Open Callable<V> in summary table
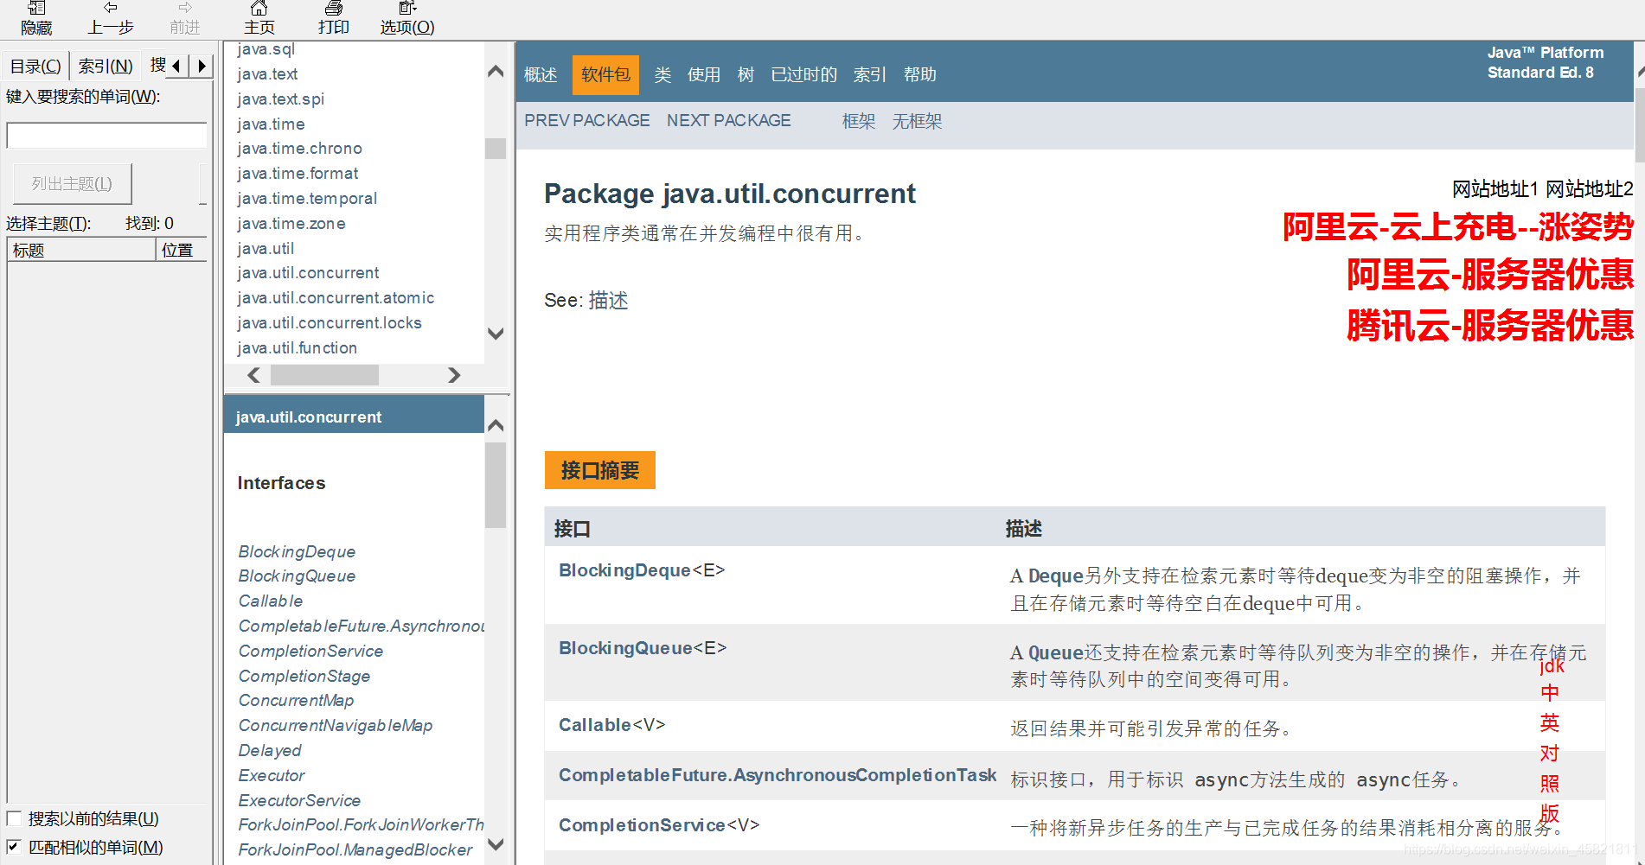The width and height of the screenshot is (1645, 865). 611,725
